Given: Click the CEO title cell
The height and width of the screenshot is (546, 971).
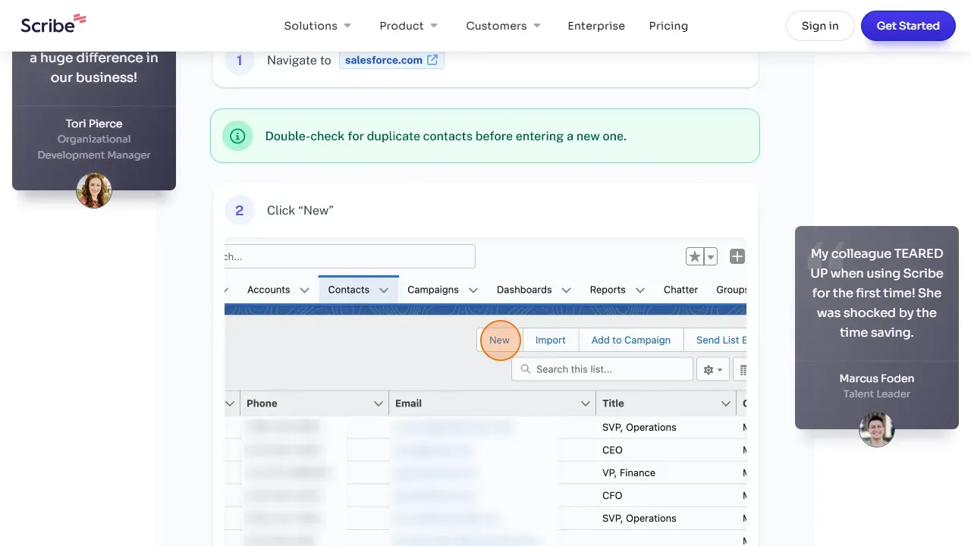Looking at the screenshot, I should tap(612, 450).
